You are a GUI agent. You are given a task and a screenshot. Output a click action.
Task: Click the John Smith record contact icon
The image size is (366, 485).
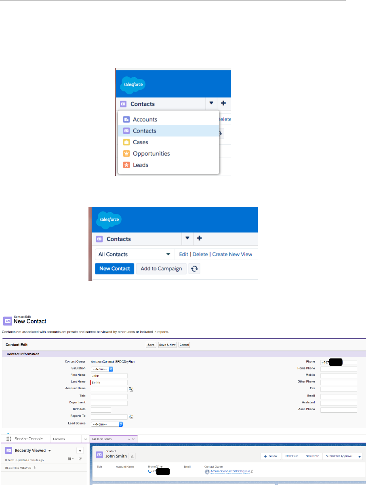[x=99, y=454]
